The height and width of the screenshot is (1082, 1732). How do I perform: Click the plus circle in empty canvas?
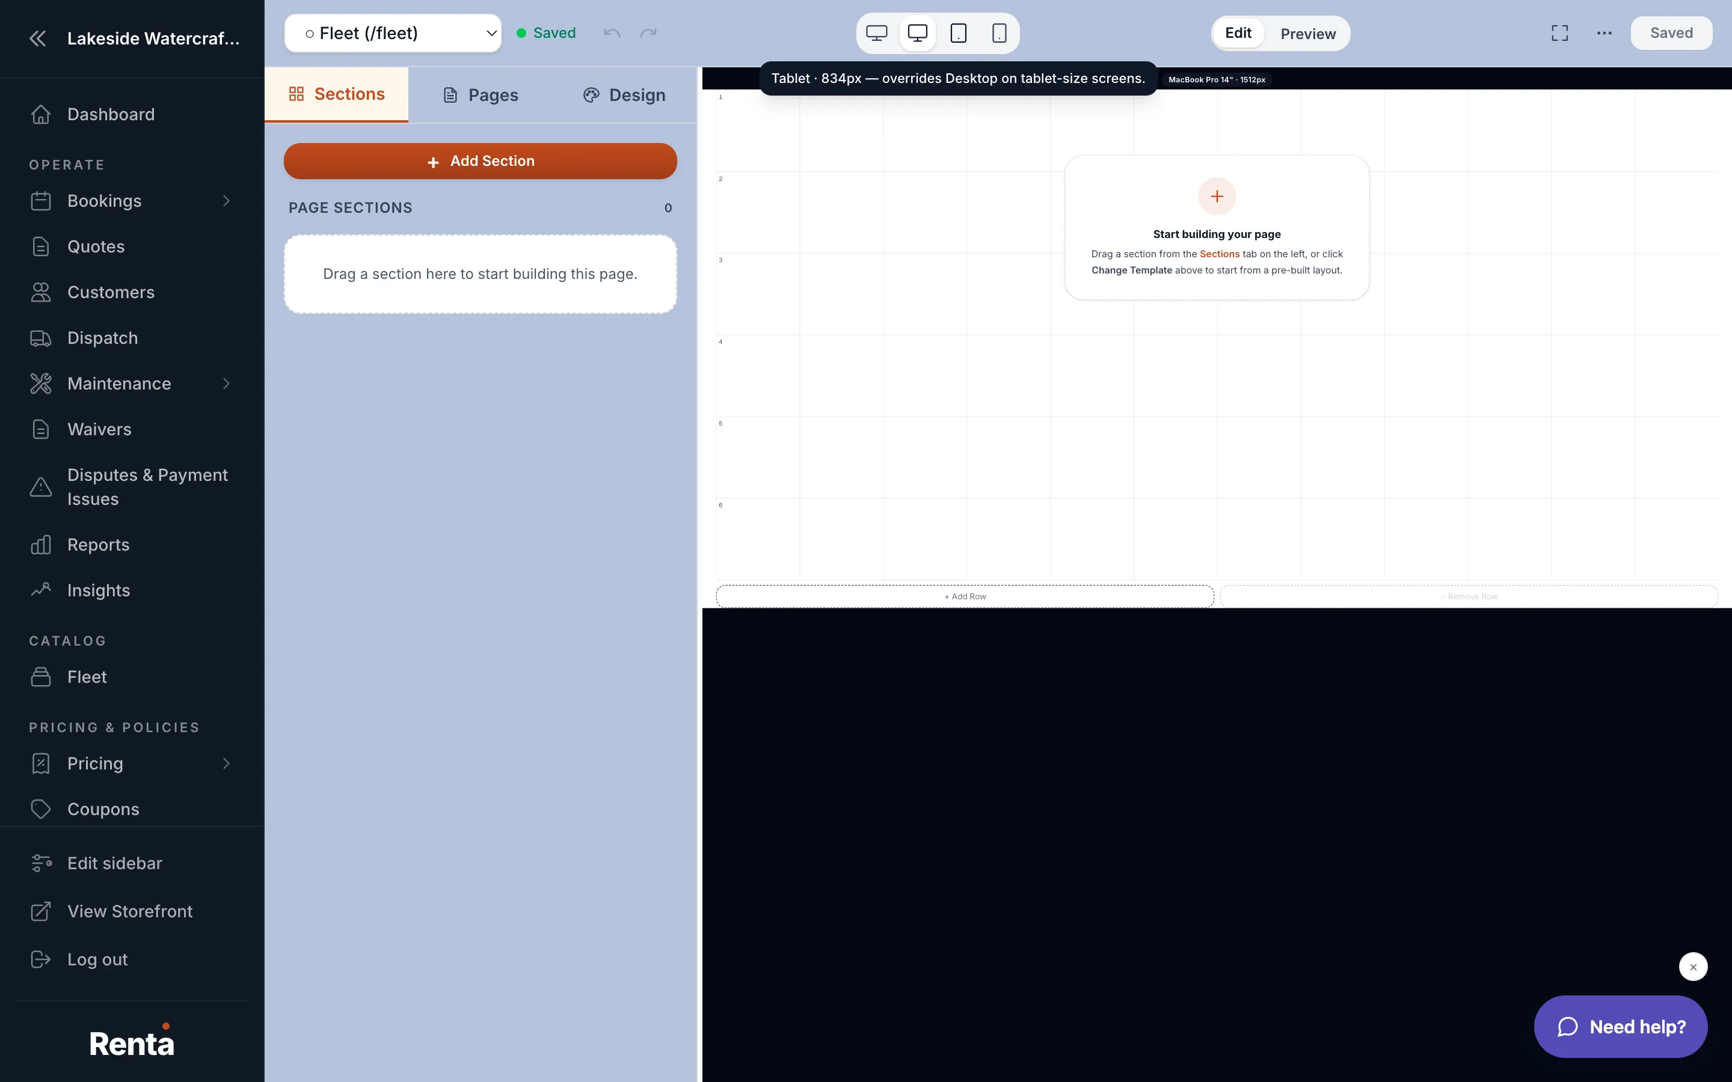click(x=1217, y=196)
